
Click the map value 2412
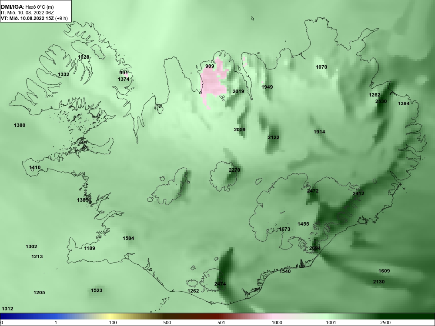tap(358, 193)
